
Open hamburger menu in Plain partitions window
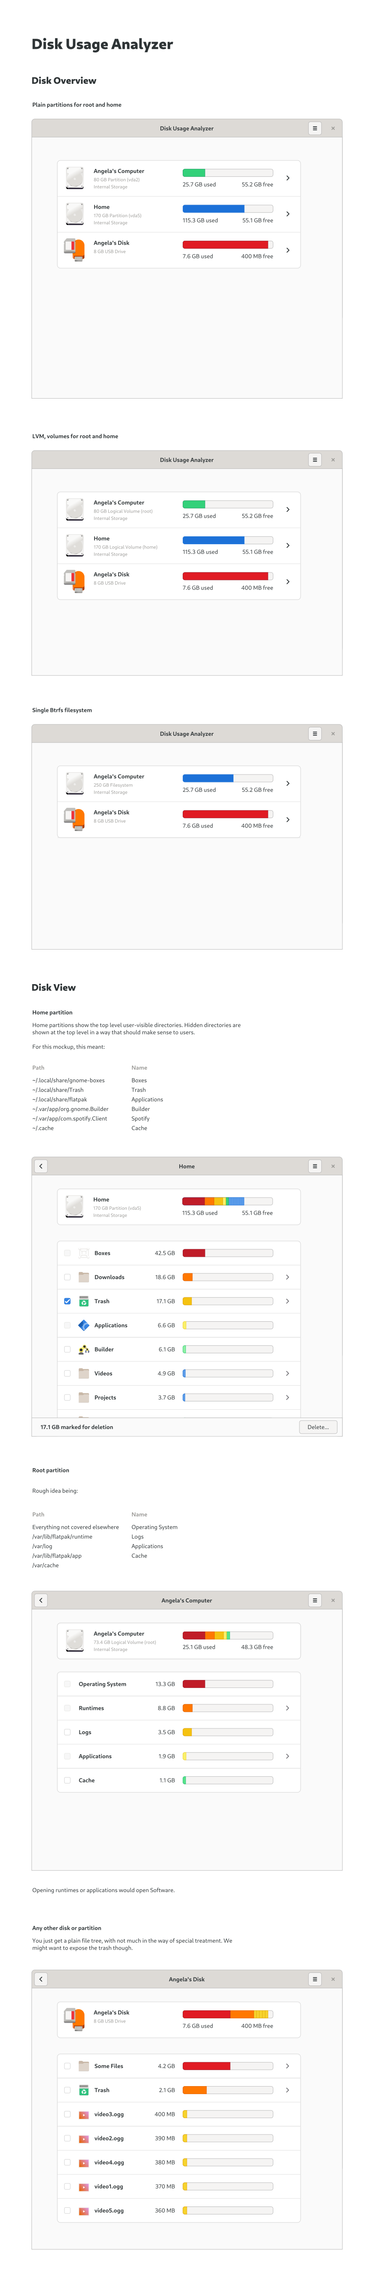pyautogui.click(x=314, y=128)
